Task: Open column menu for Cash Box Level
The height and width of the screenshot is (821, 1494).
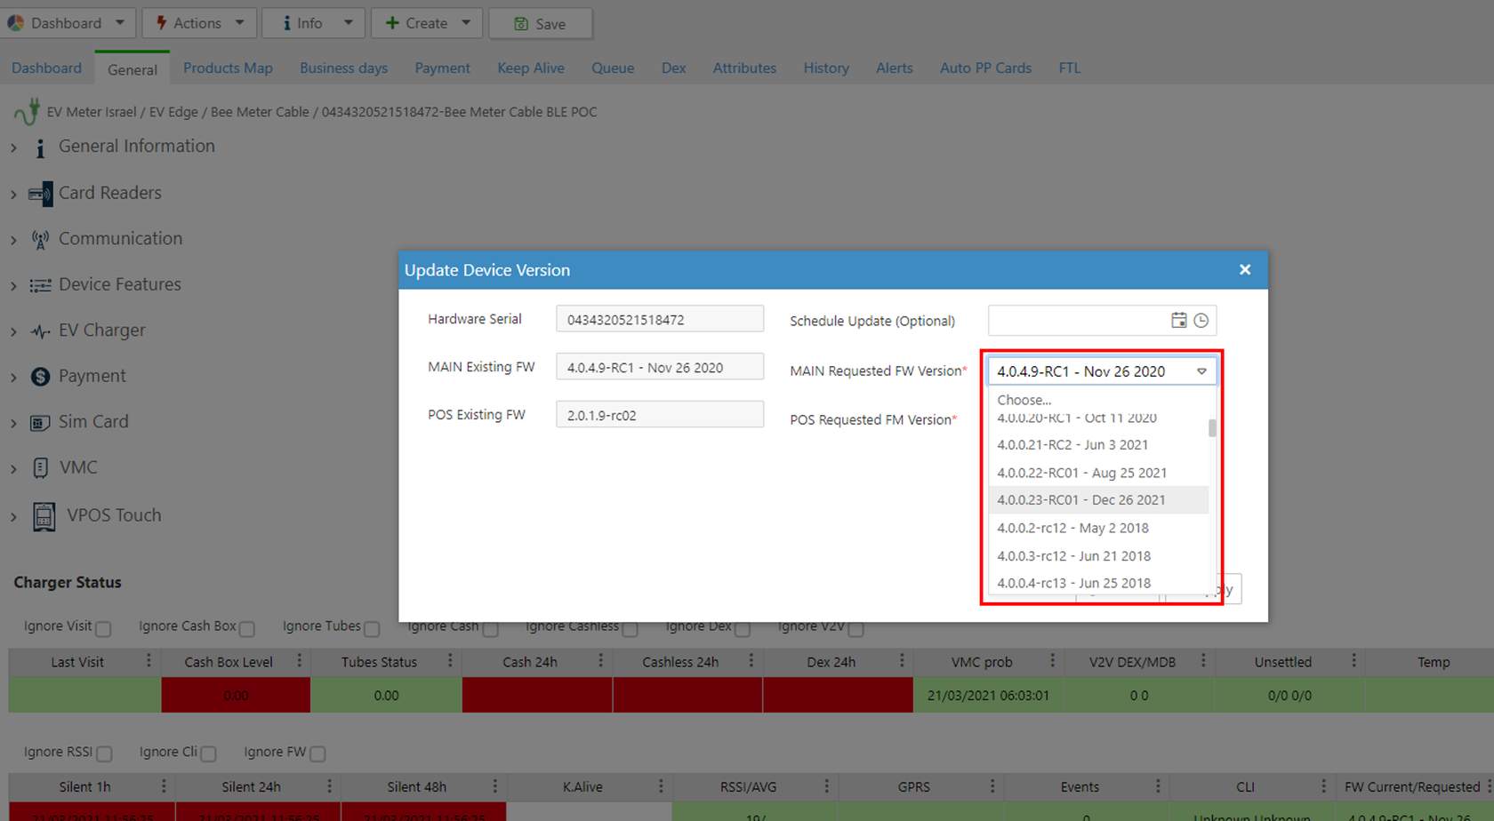Action: [x=299, y=660]
